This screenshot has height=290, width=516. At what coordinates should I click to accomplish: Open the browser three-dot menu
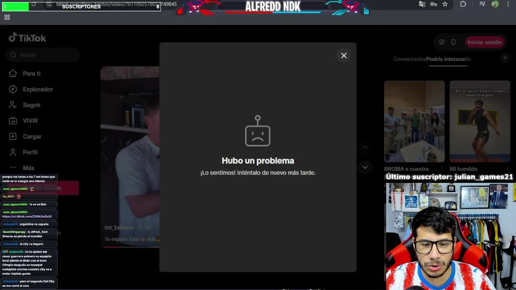(507, 4)
